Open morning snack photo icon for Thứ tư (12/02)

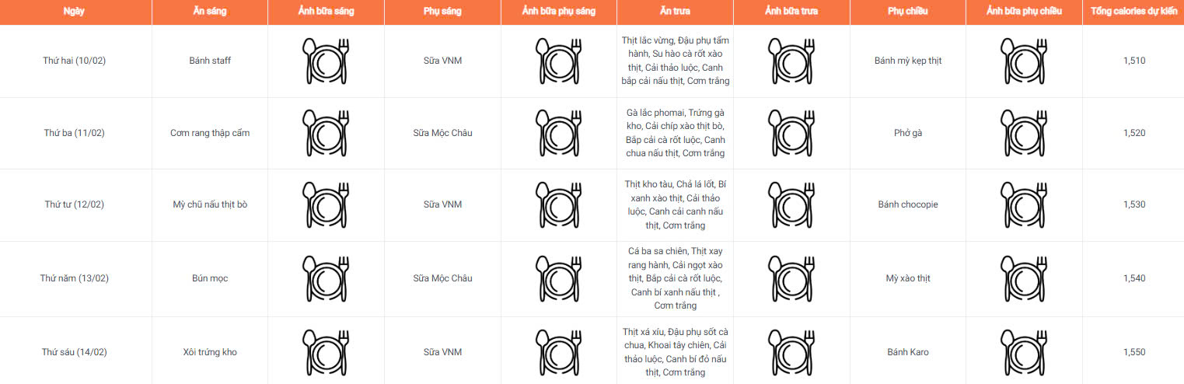[x=559, y=205]
